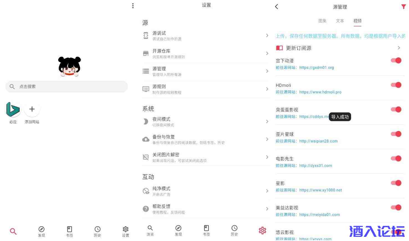Screen dimensions: 409x241
Task: Open the 源调试 settings row title
Action: coord(159,33)
